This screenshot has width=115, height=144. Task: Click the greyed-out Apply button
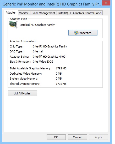(98, 137)
